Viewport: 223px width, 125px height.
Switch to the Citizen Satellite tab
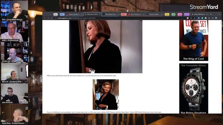74,14
